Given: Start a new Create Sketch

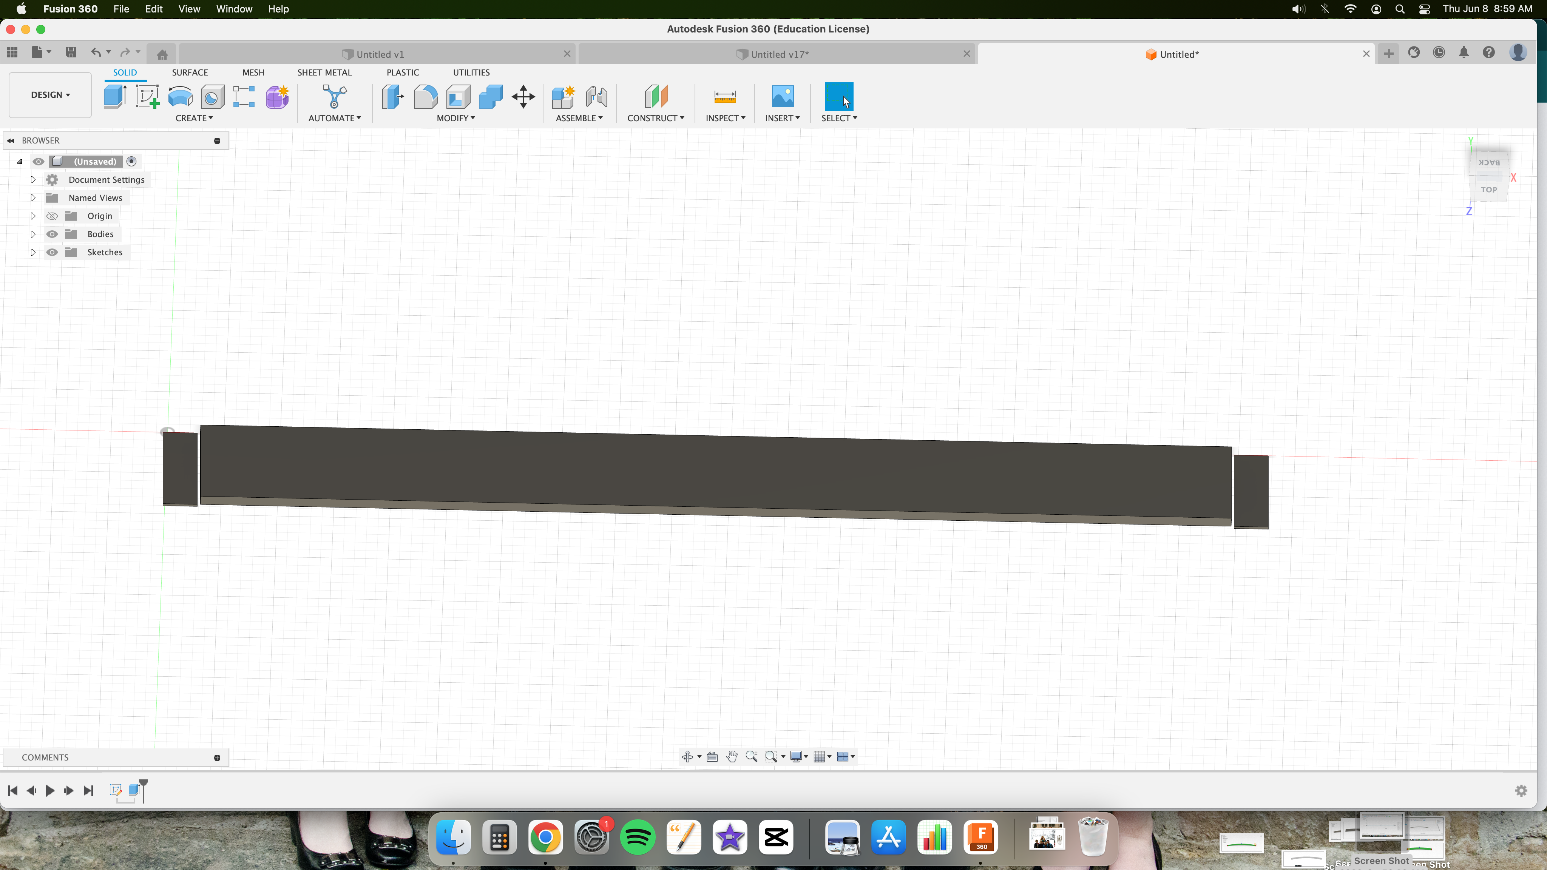Looking at the screenshot, I should pos(147,97).
